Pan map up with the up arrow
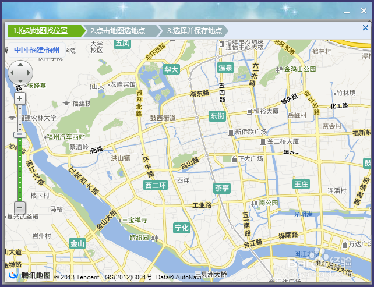The image size is (374, 287). [x=20, y=65]
